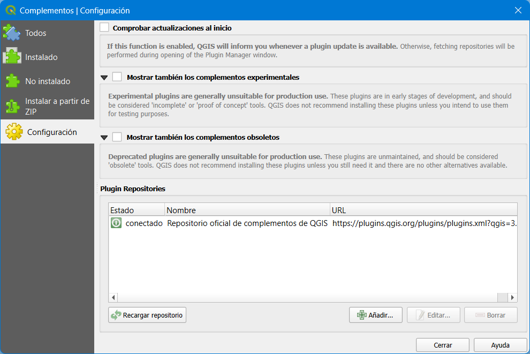Click the Configuración gear icon

14,132
